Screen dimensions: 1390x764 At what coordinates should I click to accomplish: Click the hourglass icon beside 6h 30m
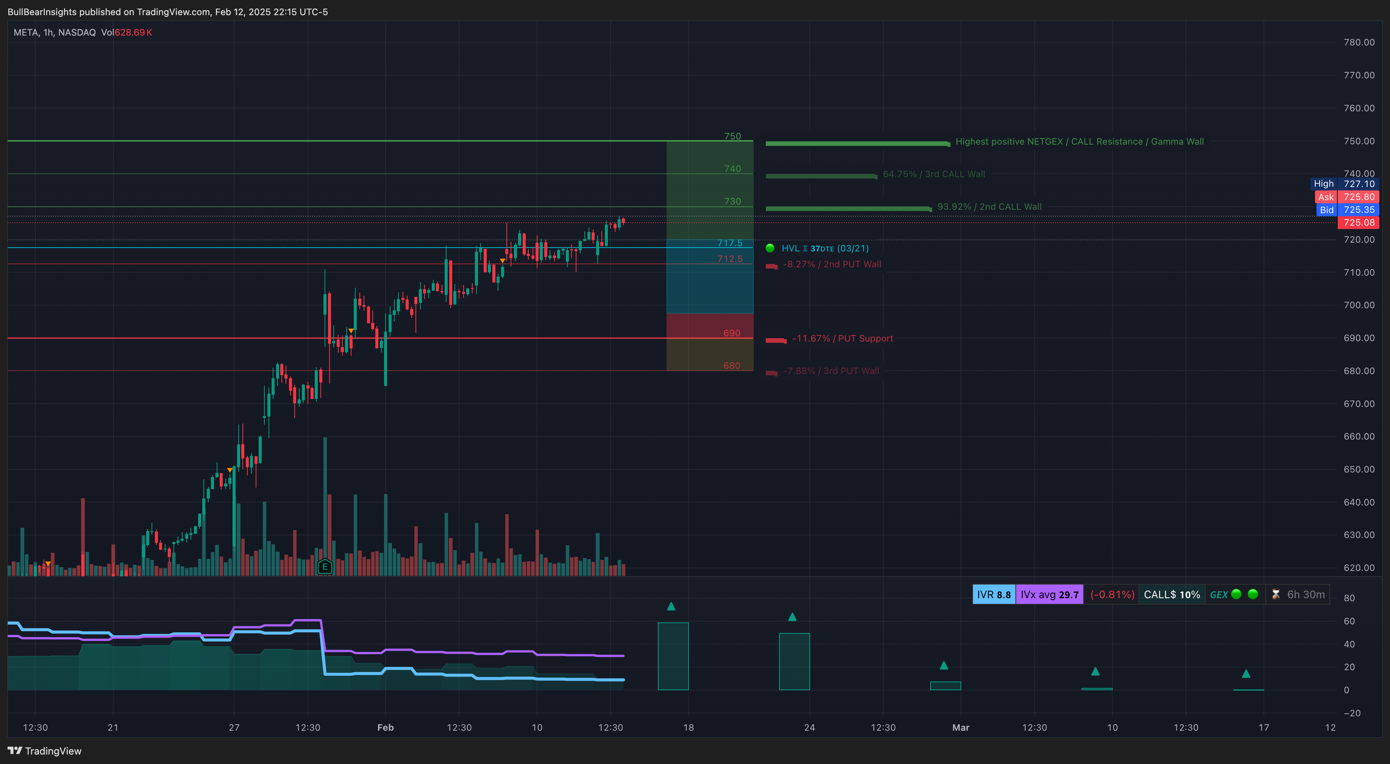(x=1276, y=594)
